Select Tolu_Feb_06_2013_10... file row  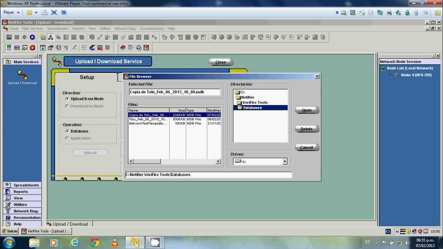(x=175, y=119)
